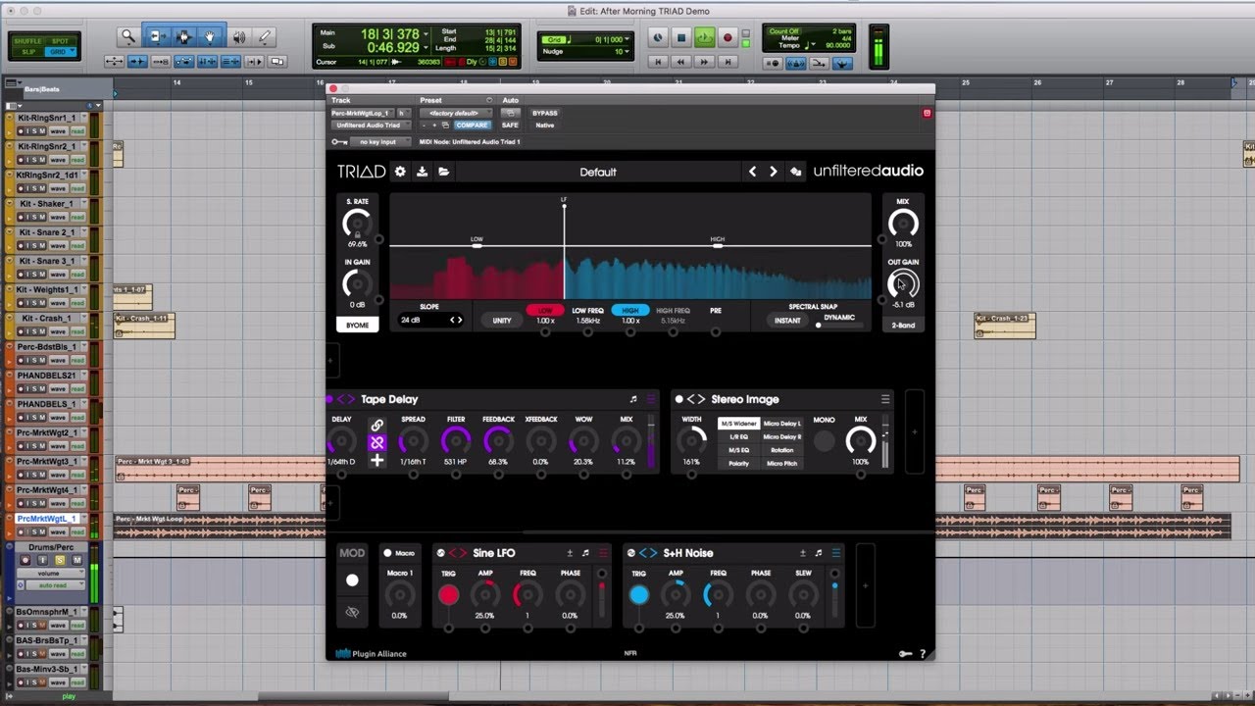Click the COMPARE button
Screen dimensions: 1255x706
point(472,126)
